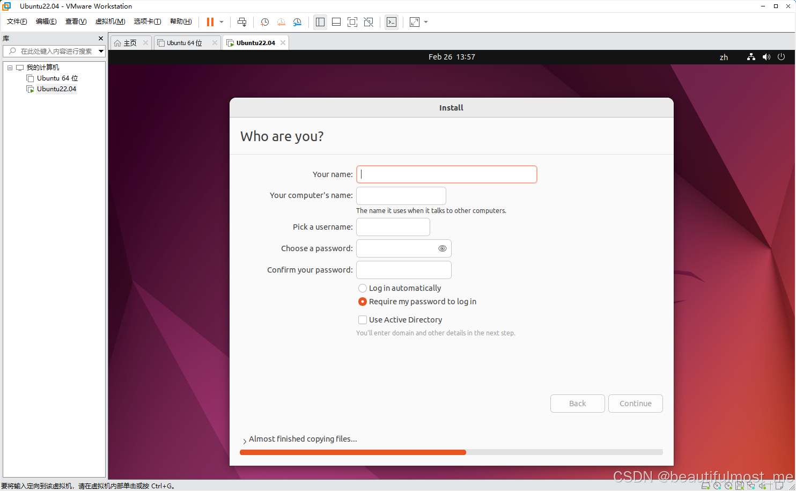Screen dimensions: 796x491
Task: Click the sound device status bar icon
Action: 762,485
